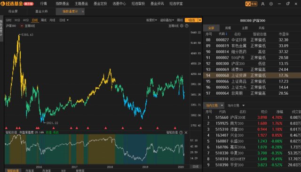
Task: Switch to the 综合屏 tab
Action: point(13,11)
